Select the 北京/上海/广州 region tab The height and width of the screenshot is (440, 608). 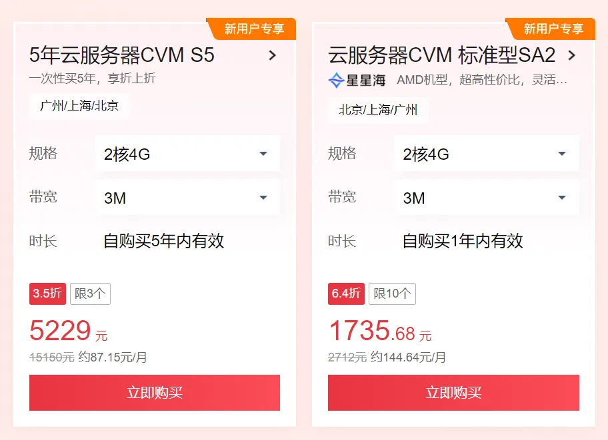point(378,110)
